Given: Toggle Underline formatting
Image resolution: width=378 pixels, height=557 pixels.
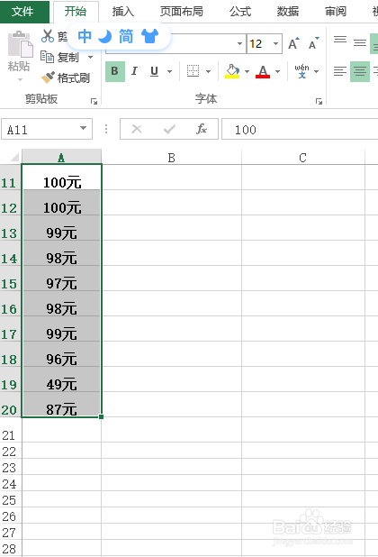Looking at the screenshot, I should click(154, 71).
